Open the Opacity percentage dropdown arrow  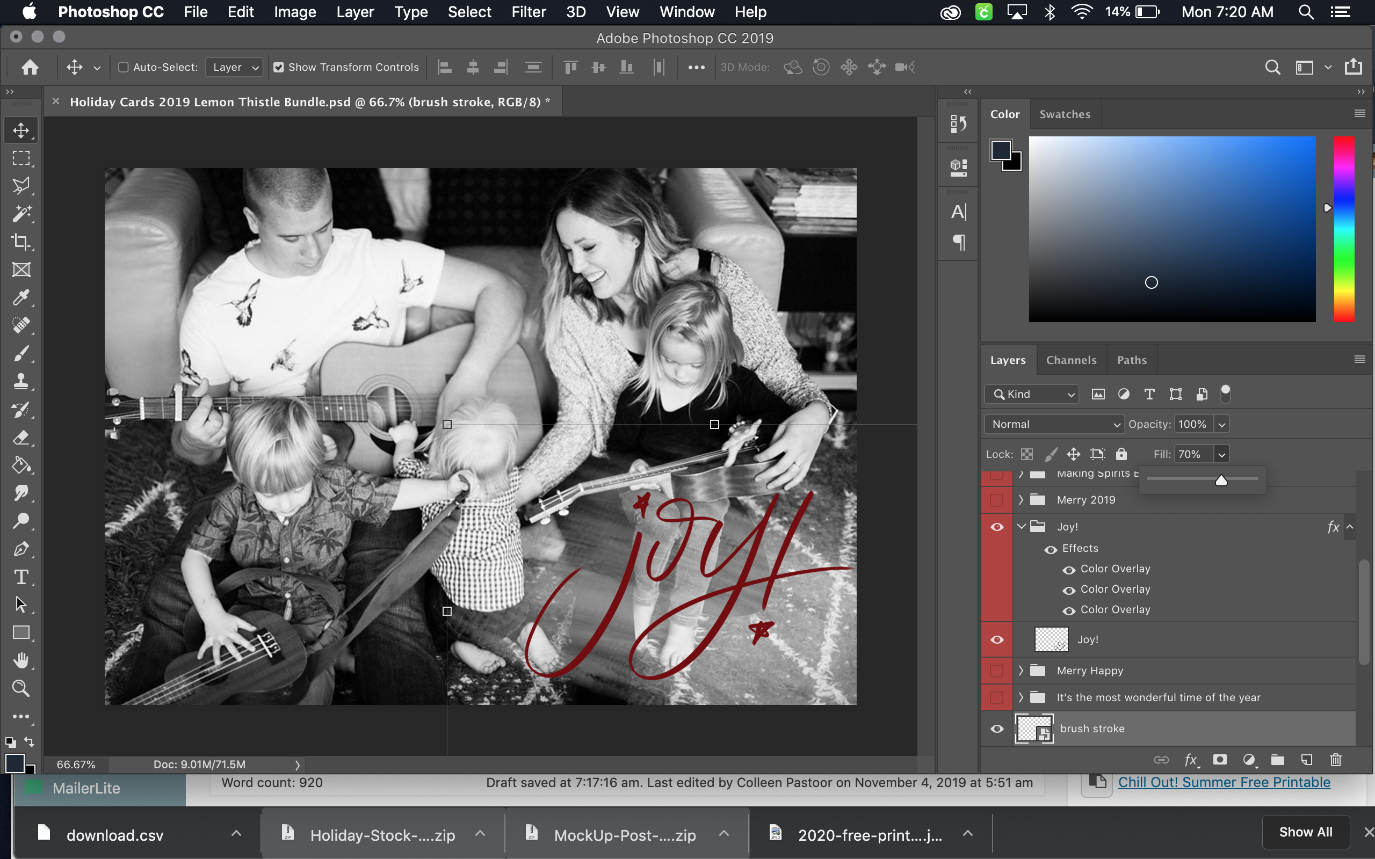(x=1221, y=424)
